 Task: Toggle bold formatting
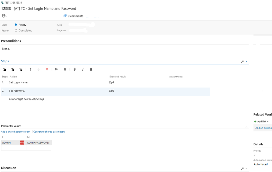point(75,69)
